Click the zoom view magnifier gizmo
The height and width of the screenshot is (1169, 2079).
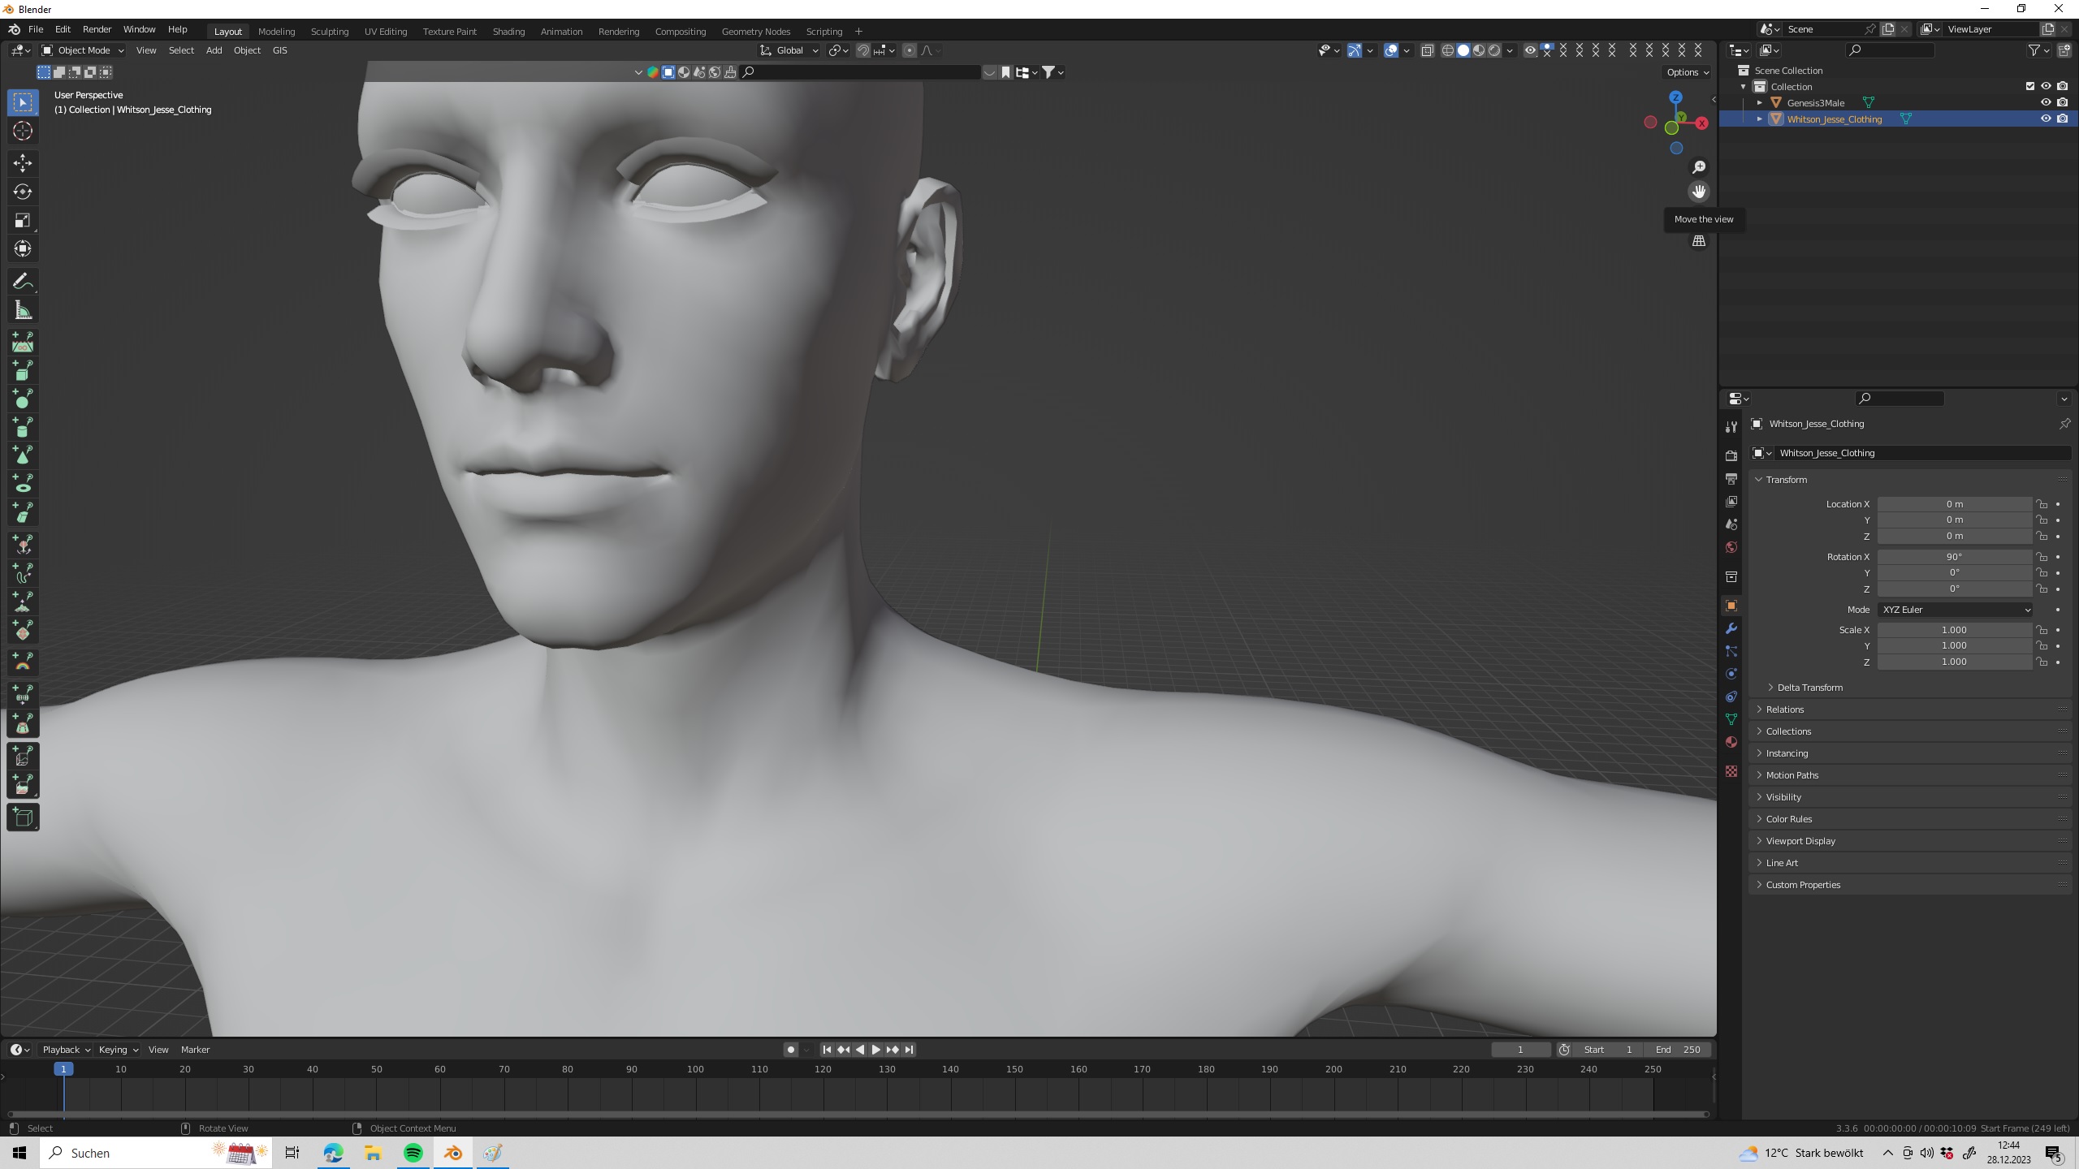click(x=1698, y=167)
